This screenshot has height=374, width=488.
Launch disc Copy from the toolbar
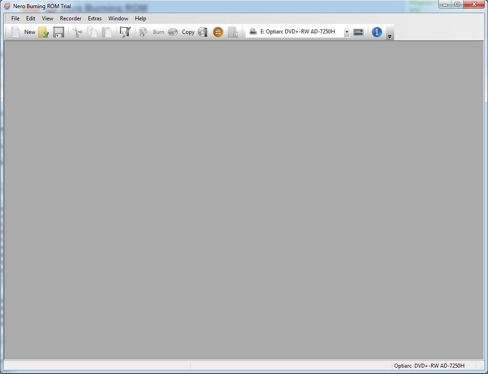[x=173, y=32]
